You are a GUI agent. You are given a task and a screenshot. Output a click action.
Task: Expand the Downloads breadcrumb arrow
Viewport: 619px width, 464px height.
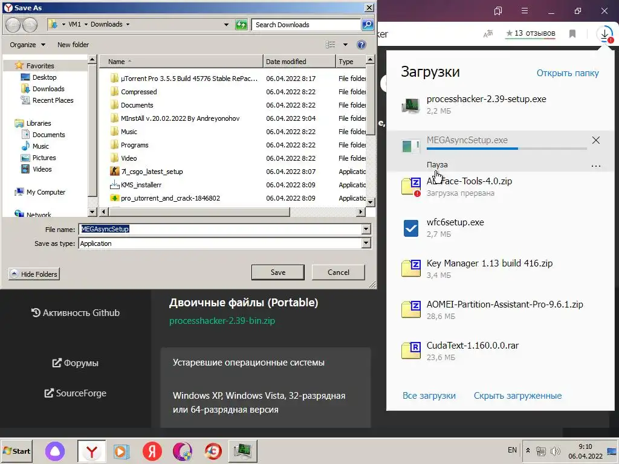click(128, 24)
